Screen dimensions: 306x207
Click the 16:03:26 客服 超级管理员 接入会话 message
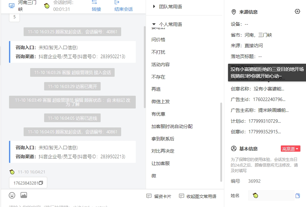72,72
